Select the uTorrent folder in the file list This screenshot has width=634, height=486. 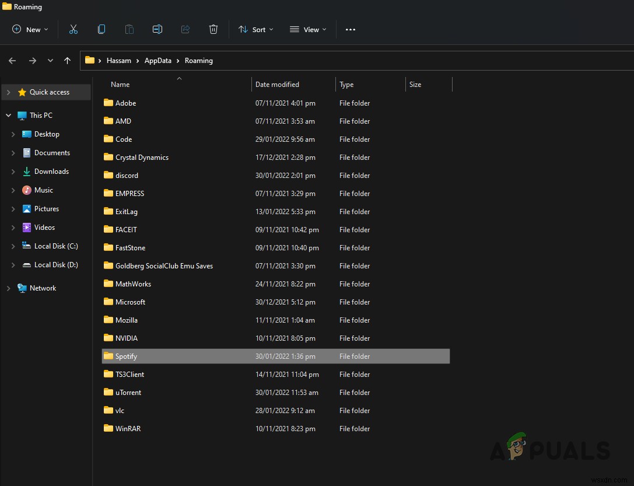[127, 392]
